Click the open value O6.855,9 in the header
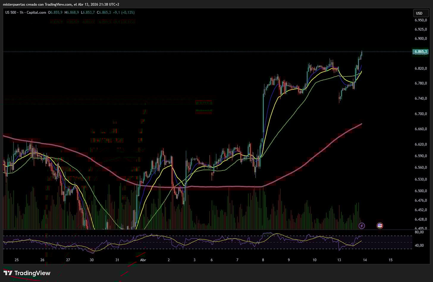This screenshot has height=282, width=433. coord(55,12)
